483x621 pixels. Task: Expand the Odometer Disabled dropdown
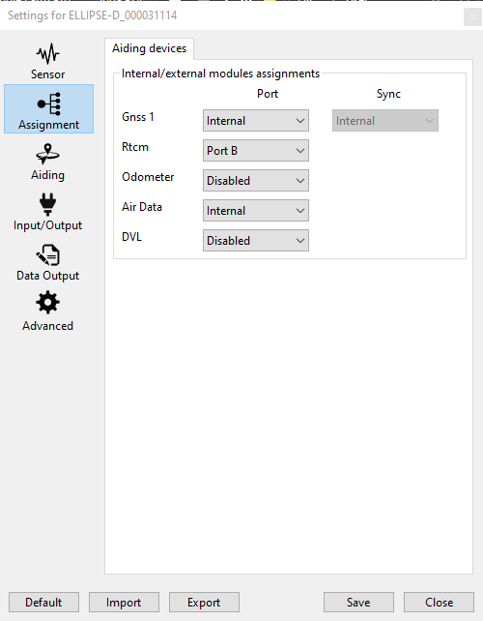pos(256,181)
